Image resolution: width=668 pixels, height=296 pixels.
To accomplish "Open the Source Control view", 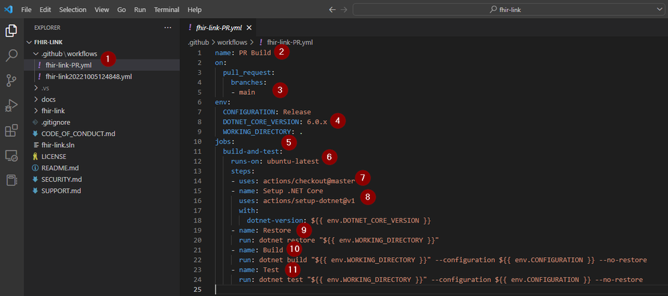I will [x=11, y=80].
